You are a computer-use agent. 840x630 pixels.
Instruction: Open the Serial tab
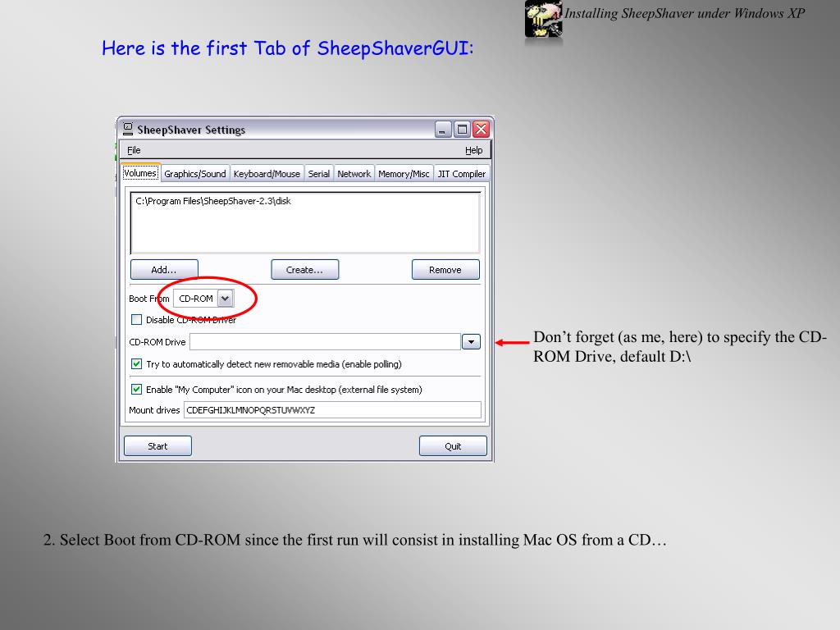[x=319, y=174]
